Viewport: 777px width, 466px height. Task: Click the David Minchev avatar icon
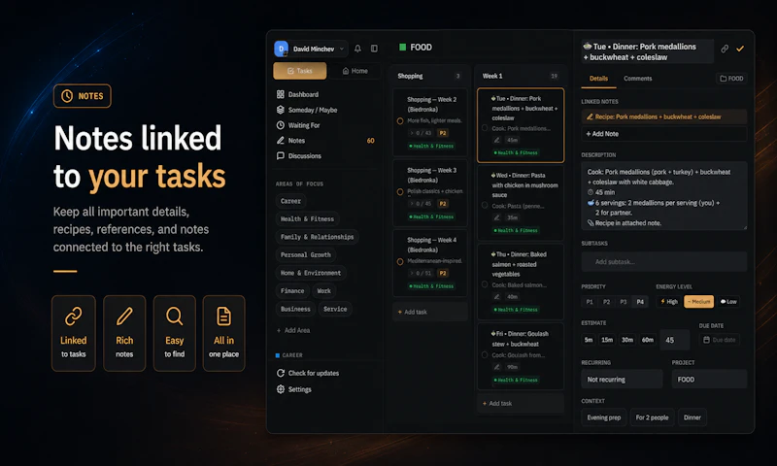pos(281,49)
